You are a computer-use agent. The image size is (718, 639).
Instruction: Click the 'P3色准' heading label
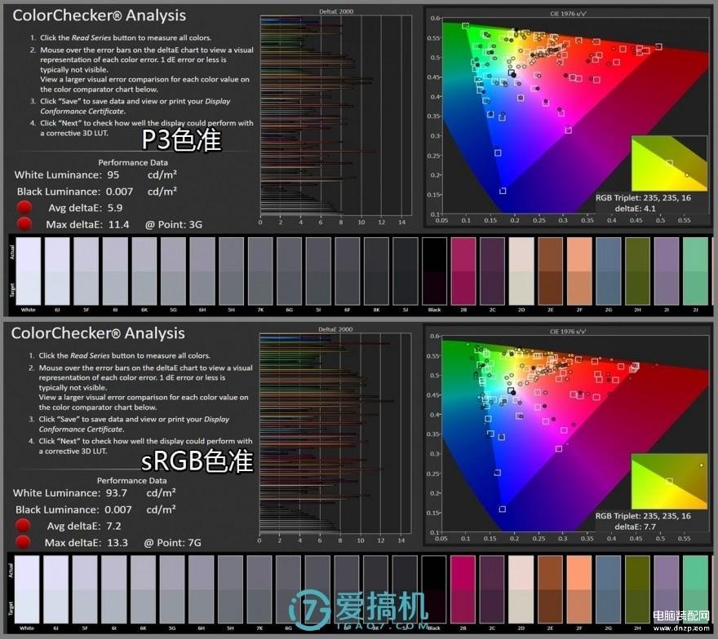click(181, 140)
